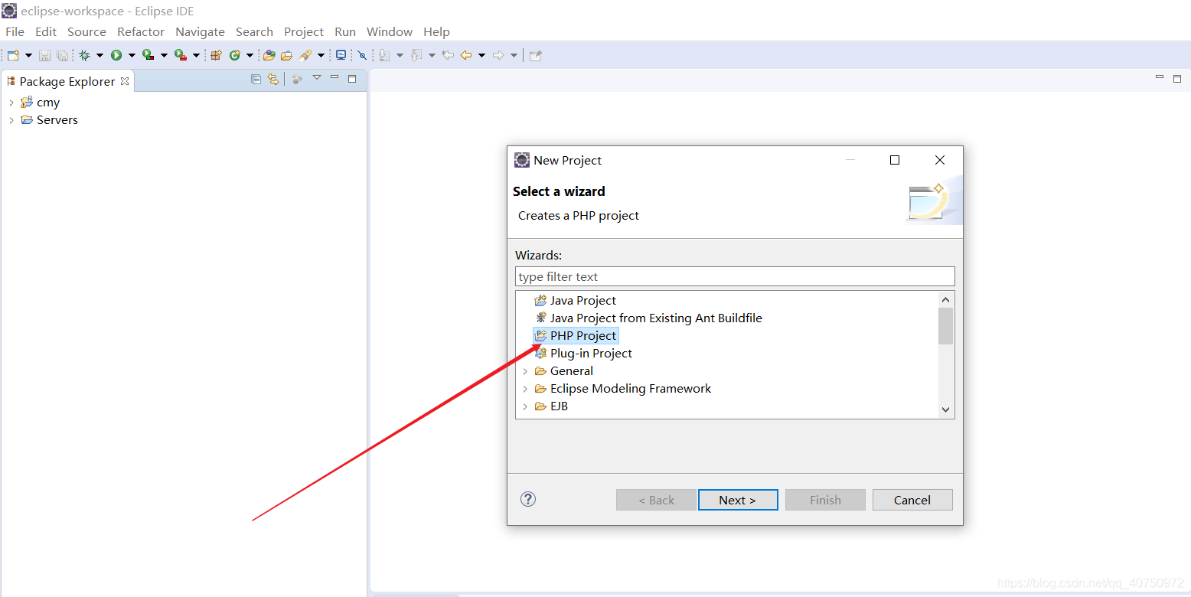Click the Forward navigation arrow

[498, 55]
